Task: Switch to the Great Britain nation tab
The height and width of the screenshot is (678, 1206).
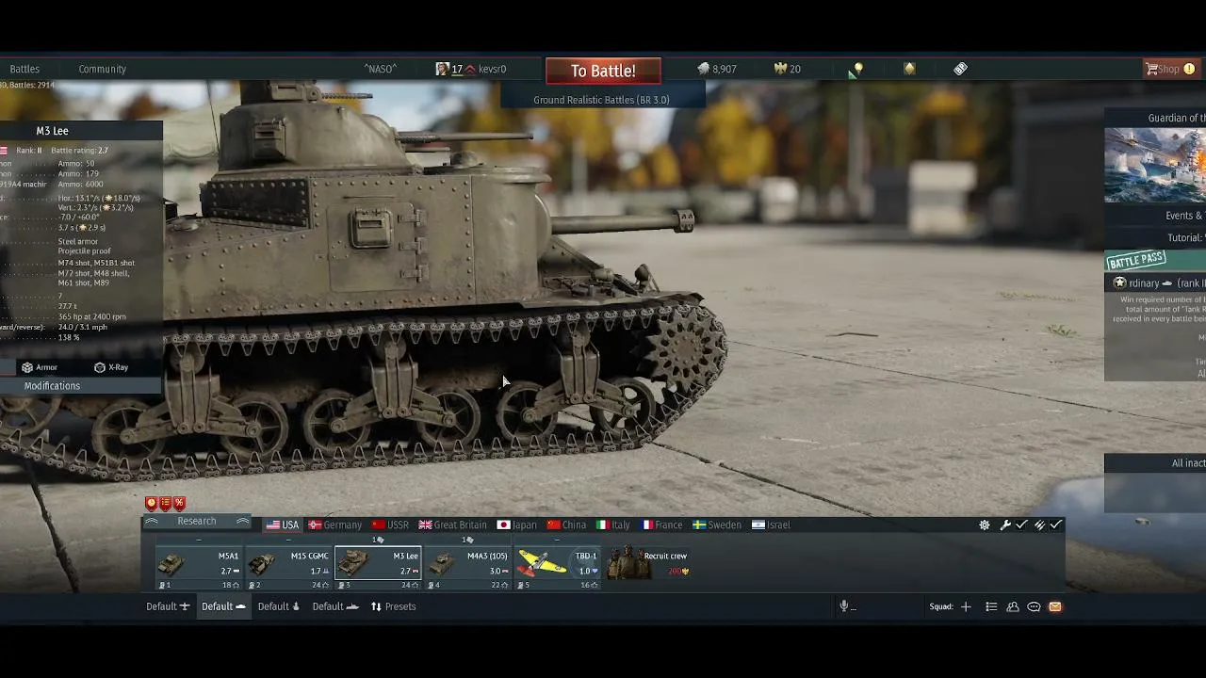Action: coord(453,525)
